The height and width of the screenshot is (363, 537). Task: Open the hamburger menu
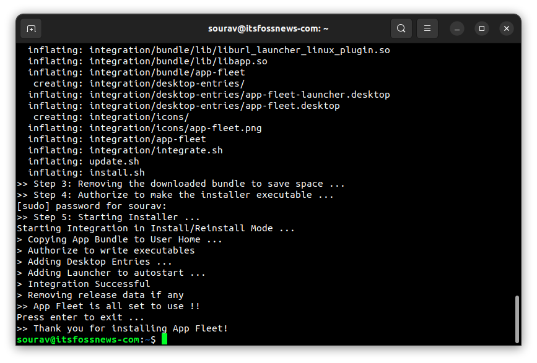(x=426, y=28)
